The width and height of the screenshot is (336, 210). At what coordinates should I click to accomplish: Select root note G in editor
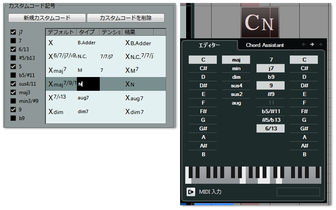point(203,120)
